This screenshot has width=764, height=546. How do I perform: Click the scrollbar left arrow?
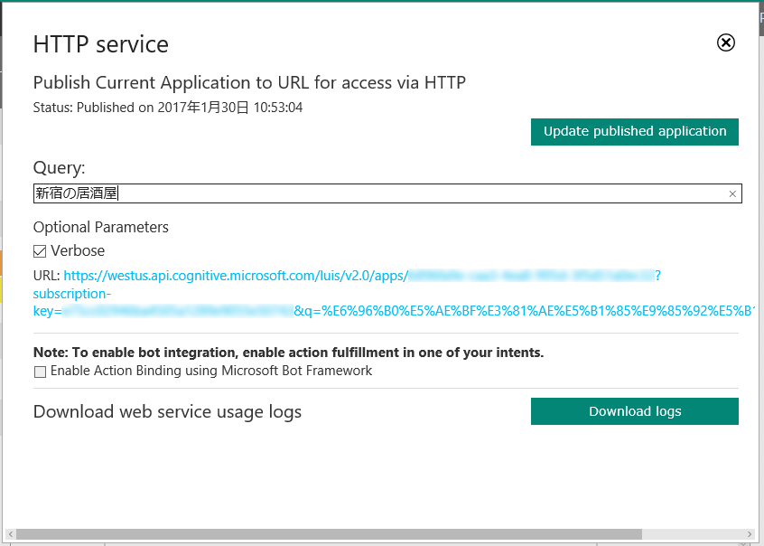[x=8, y=534]
